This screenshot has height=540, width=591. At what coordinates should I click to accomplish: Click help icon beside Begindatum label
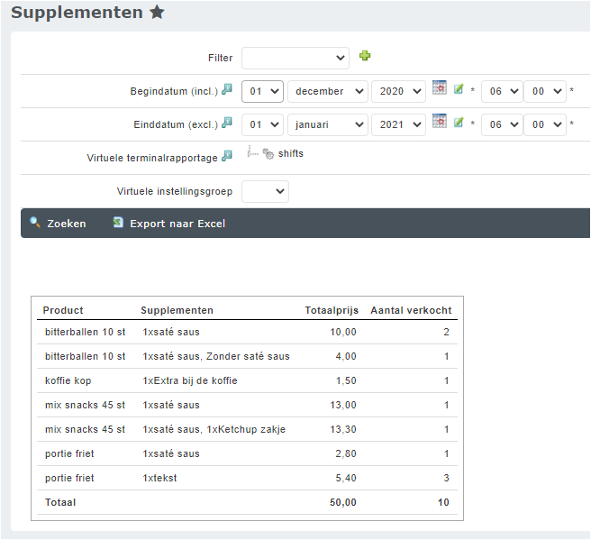coord(227,90)
